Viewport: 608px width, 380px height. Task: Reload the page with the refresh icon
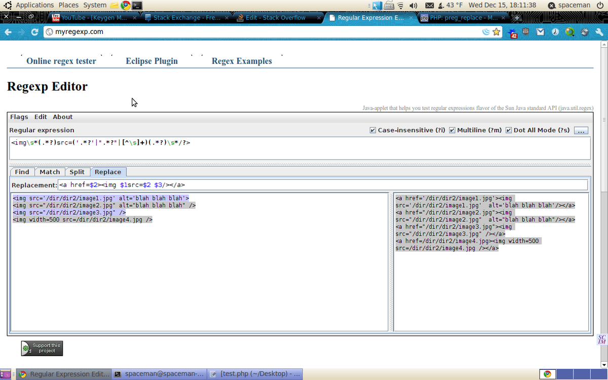tap(35, 31)
